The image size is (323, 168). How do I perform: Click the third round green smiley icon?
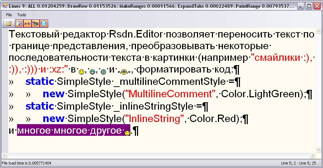pyautogui.click(x=104, y=72)
